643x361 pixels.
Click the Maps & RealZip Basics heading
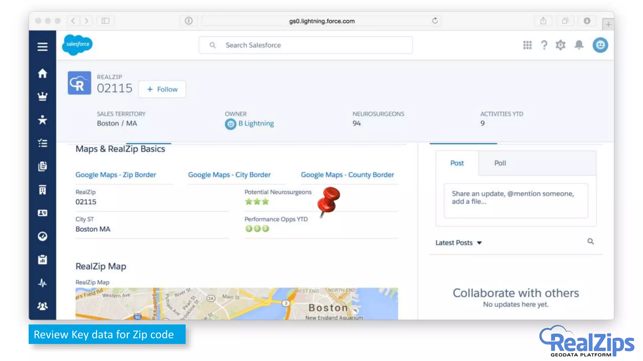coord(120,149)
